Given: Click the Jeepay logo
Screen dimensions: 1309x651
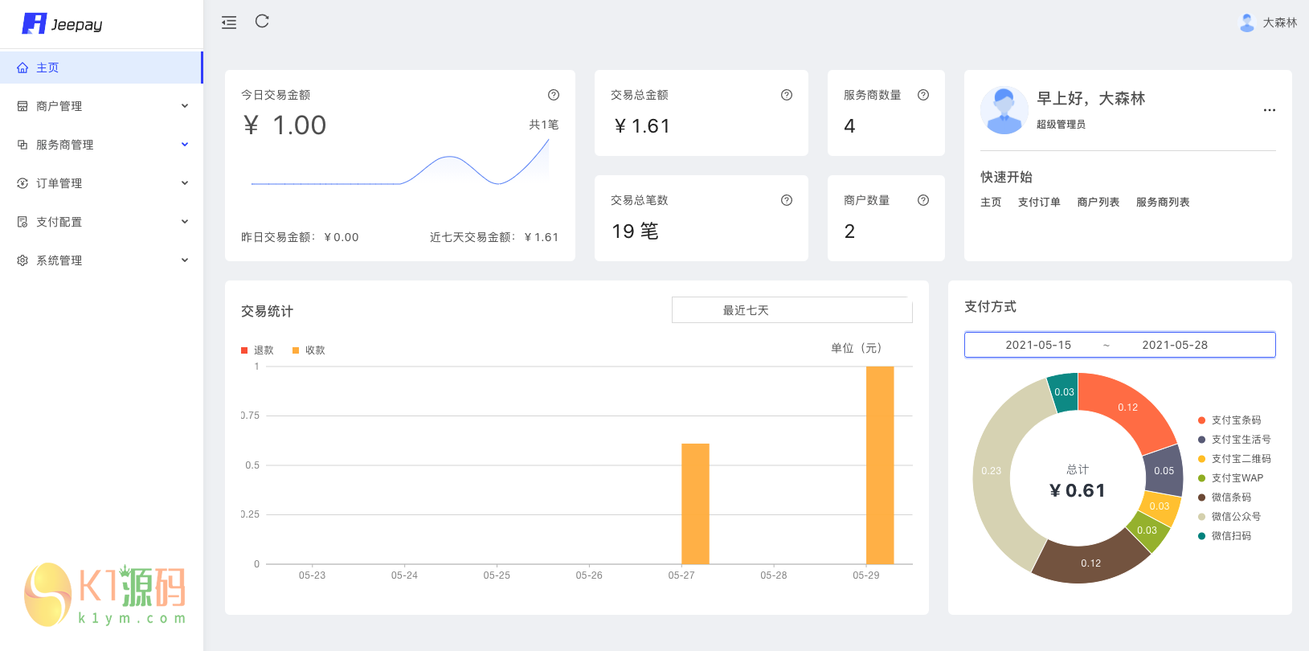Looking at the screenshot, I should [x=63, y=24].
